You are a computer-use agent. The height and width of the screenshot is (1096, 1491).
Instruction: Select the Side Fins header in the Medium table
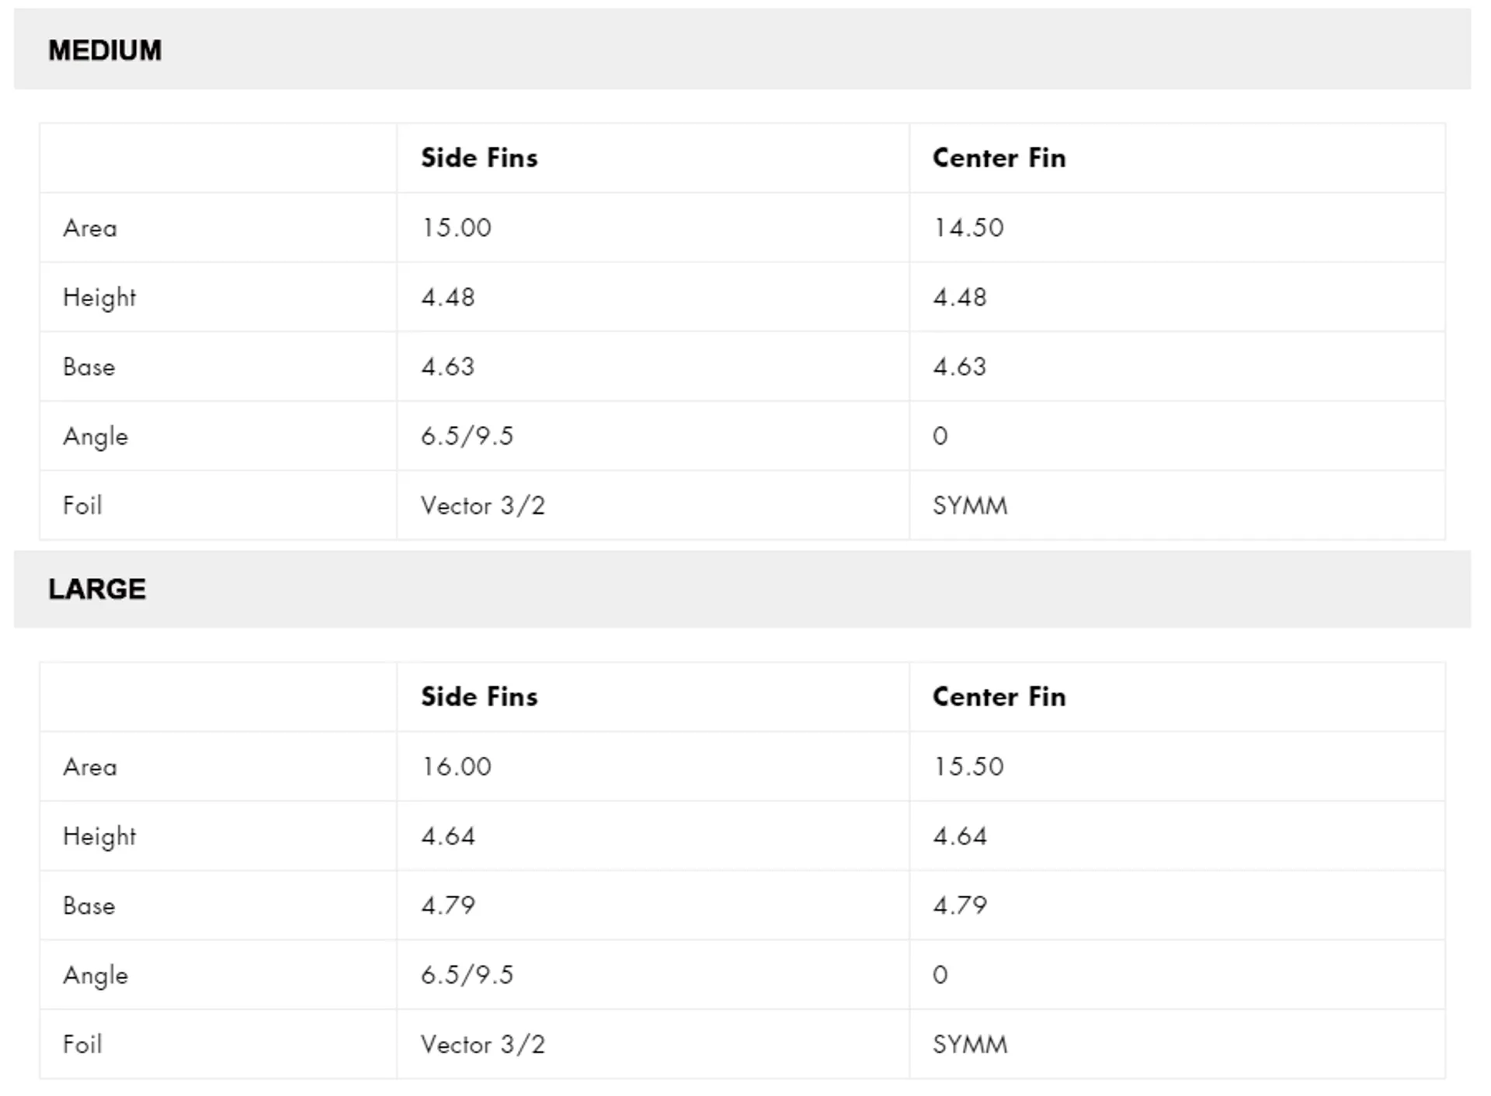[479, 158]
